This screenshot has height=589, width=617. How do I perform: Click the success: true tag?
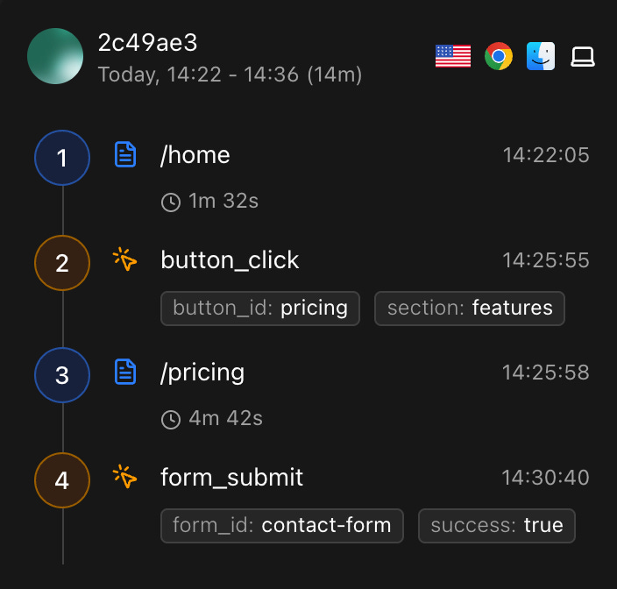point(497,526)
